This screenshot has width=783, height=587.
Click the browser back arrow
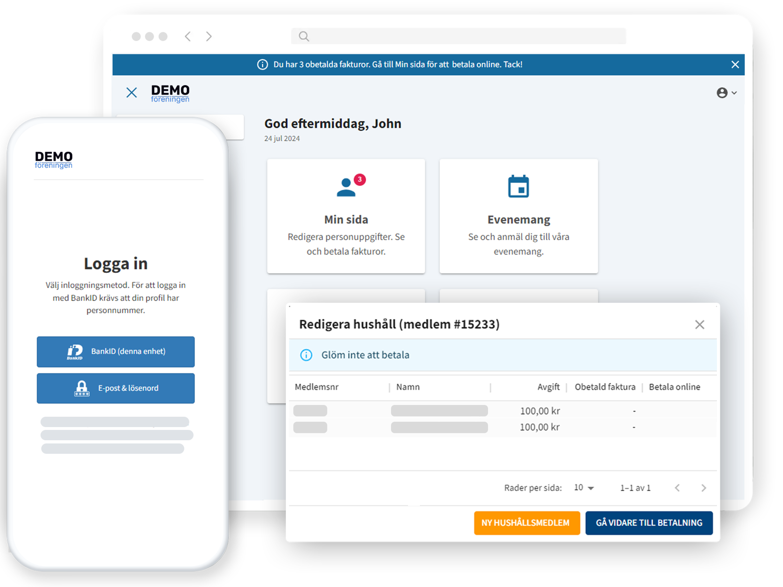[187, 36]
